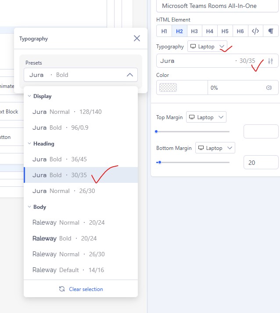
Task: Click the Clear selection link
Action: (x=86, y=289)
